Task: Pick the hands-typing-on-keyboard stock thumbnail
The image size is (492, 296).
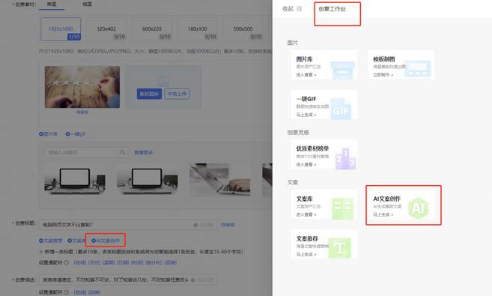Action: (x=219, y=180)
